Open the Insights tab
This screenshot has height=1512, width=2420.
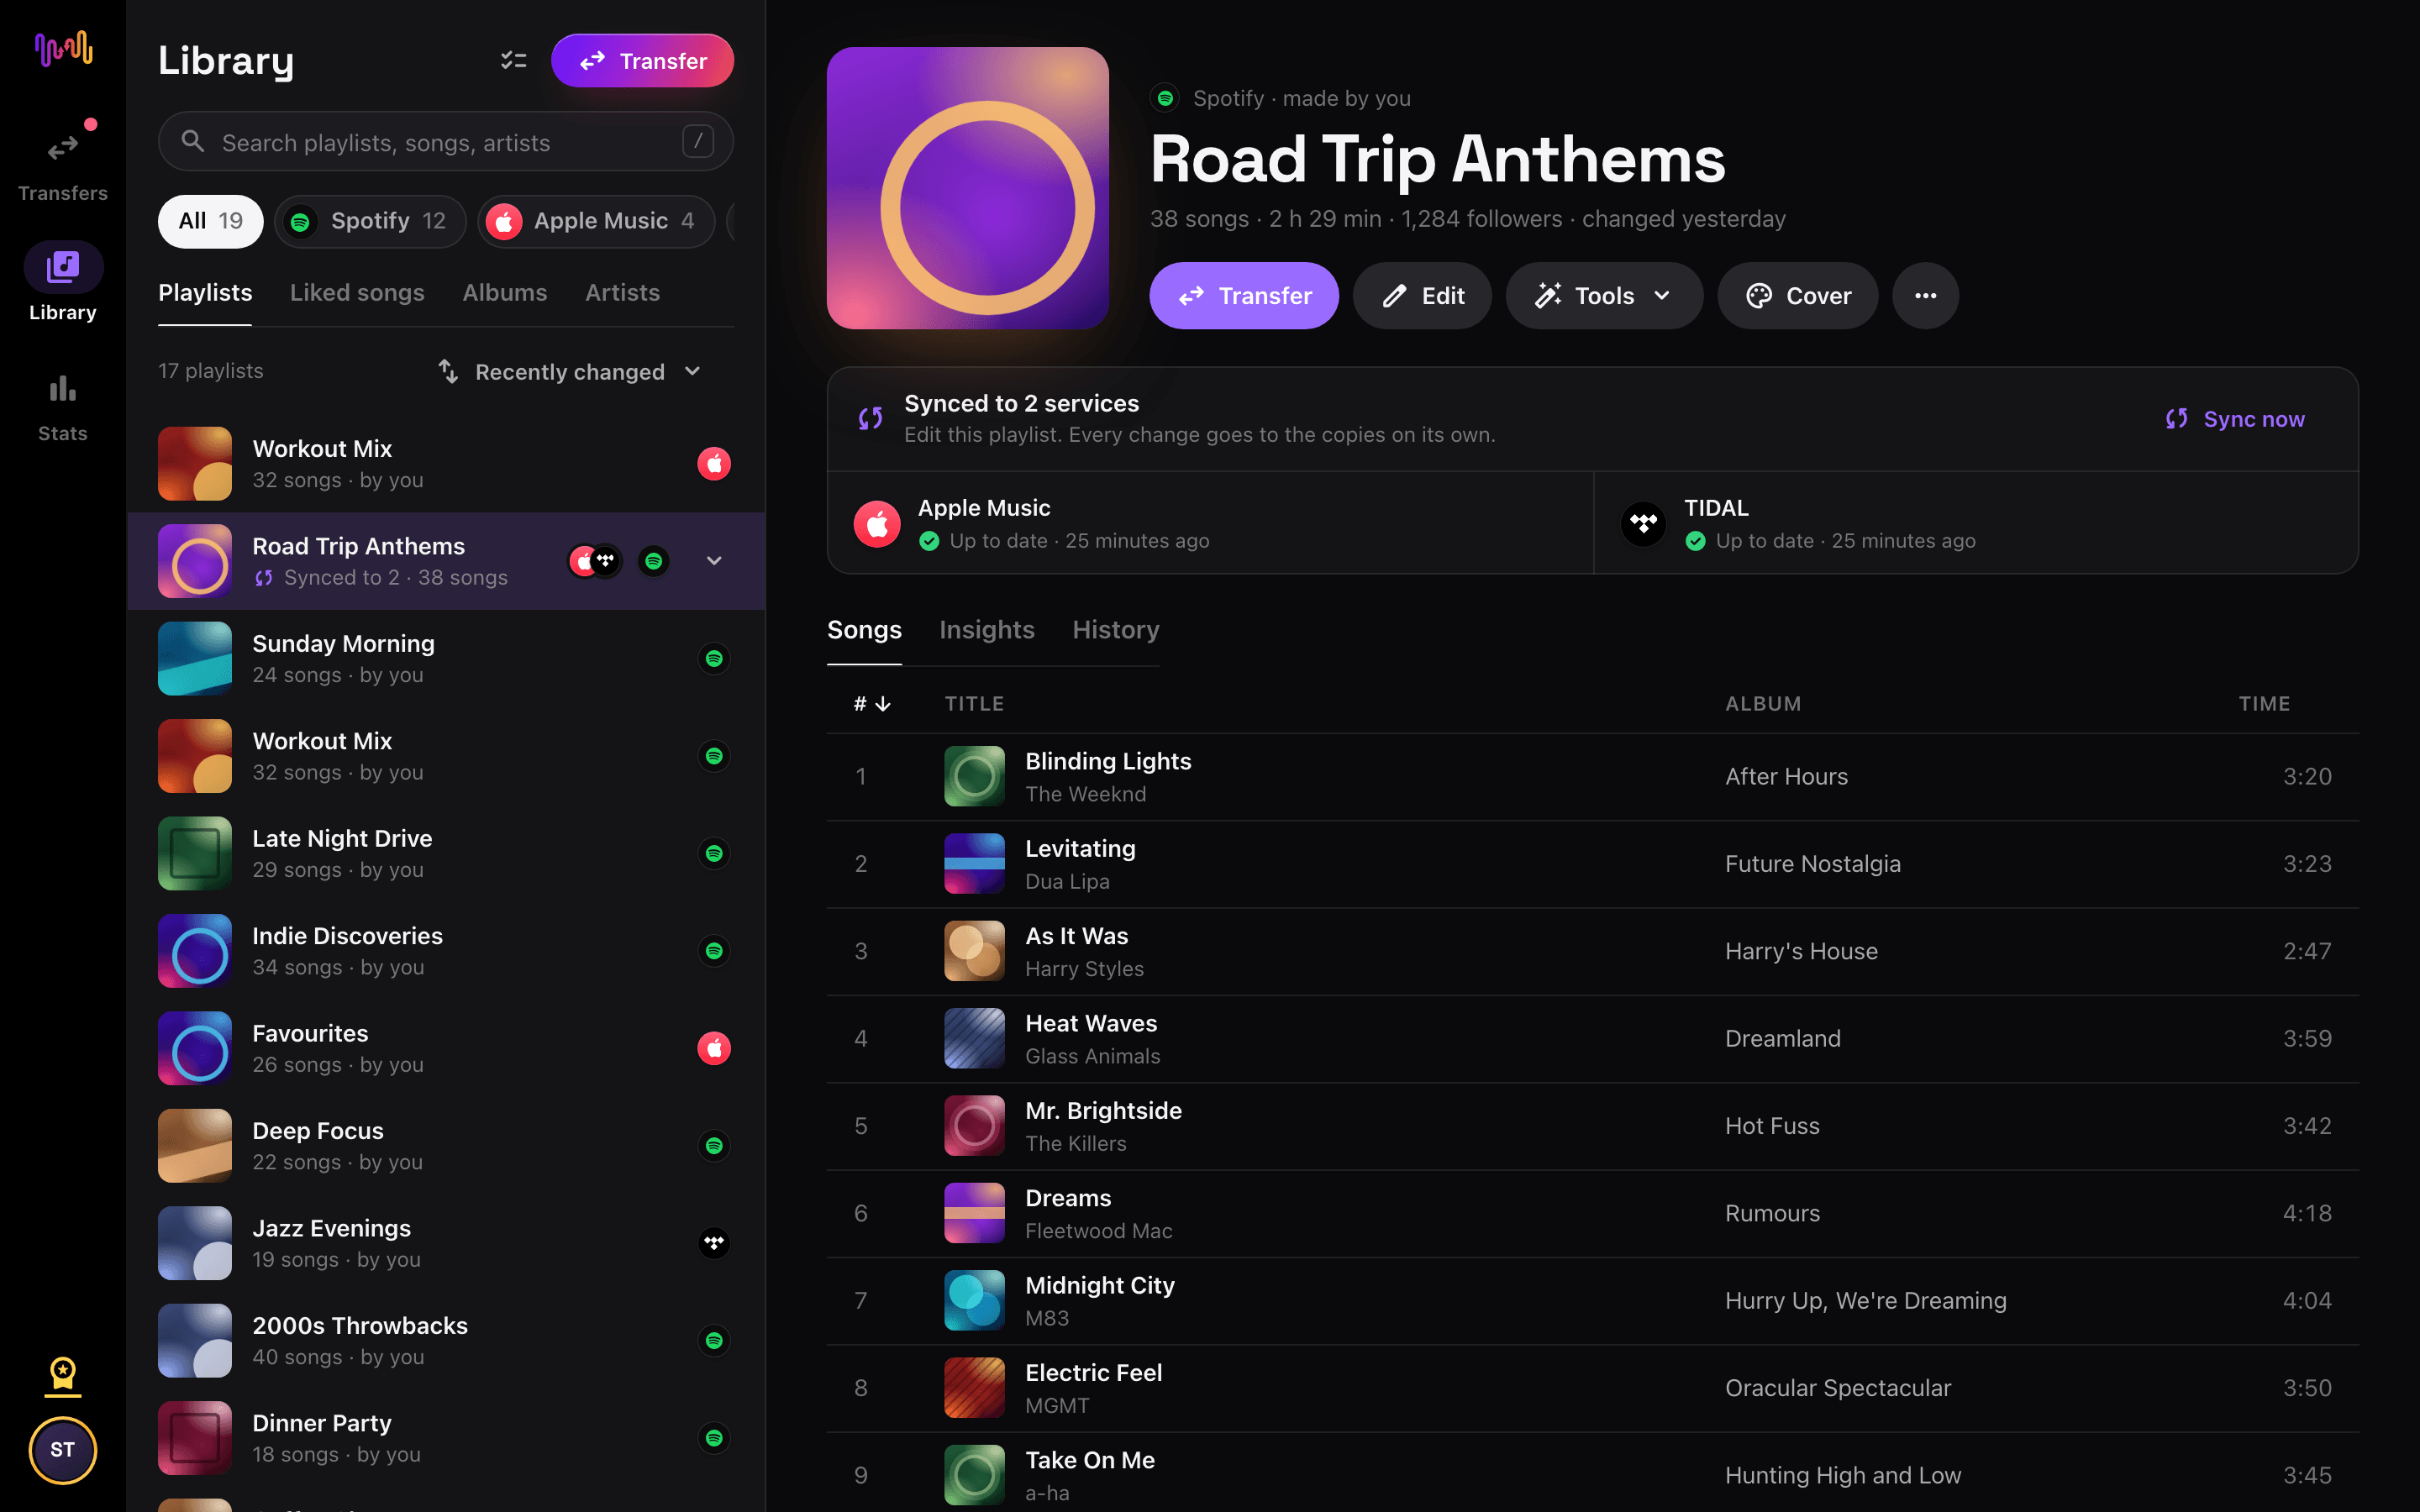pyautogui.click(x=986, y=629)
